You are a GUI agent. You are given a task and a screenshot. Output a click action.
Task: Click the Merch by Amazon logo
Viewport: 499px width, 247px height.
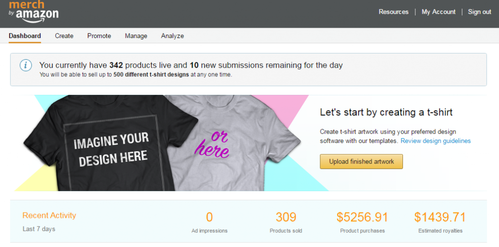pyautogui.click(x=34, y=12)
